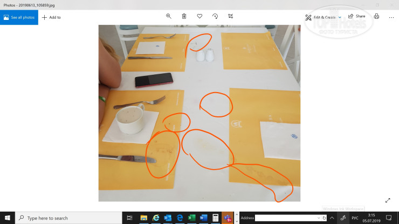The image size is (399, 224).
Task: Open Edit & Create dropdown
Action: pyautogui.click(x=323, y=17)
